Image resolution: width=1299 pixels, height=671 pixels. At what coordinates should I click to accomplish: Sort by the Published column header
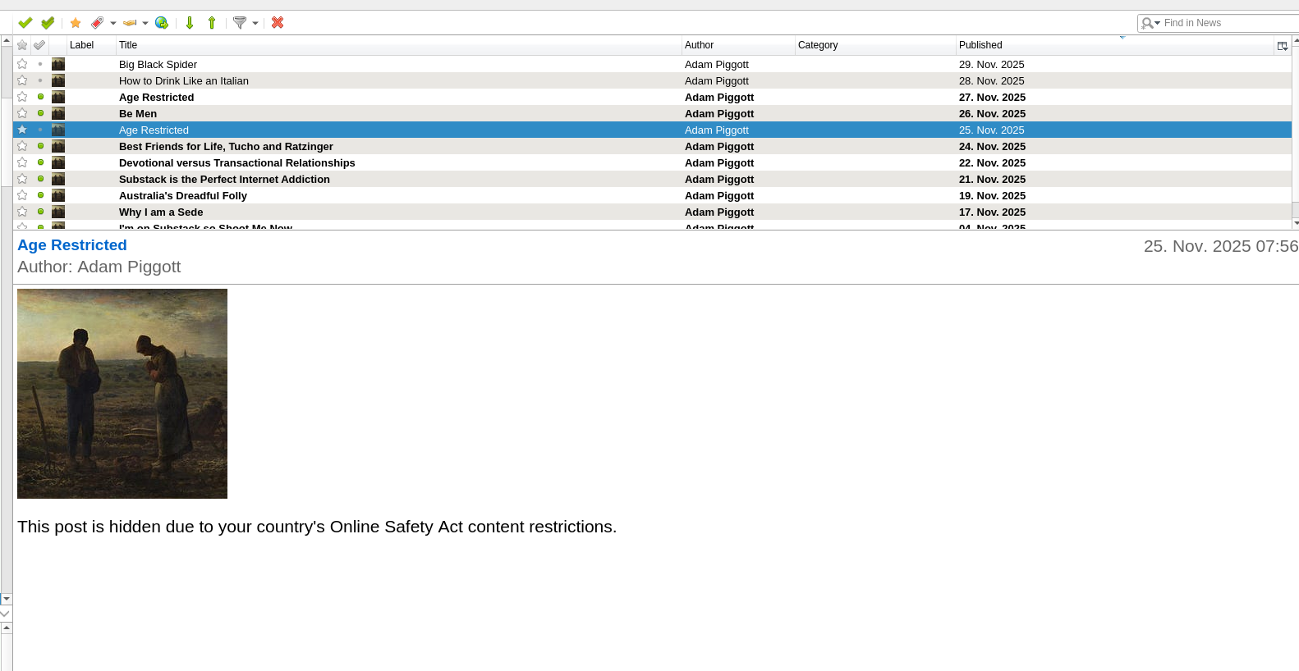click(980, 45)
